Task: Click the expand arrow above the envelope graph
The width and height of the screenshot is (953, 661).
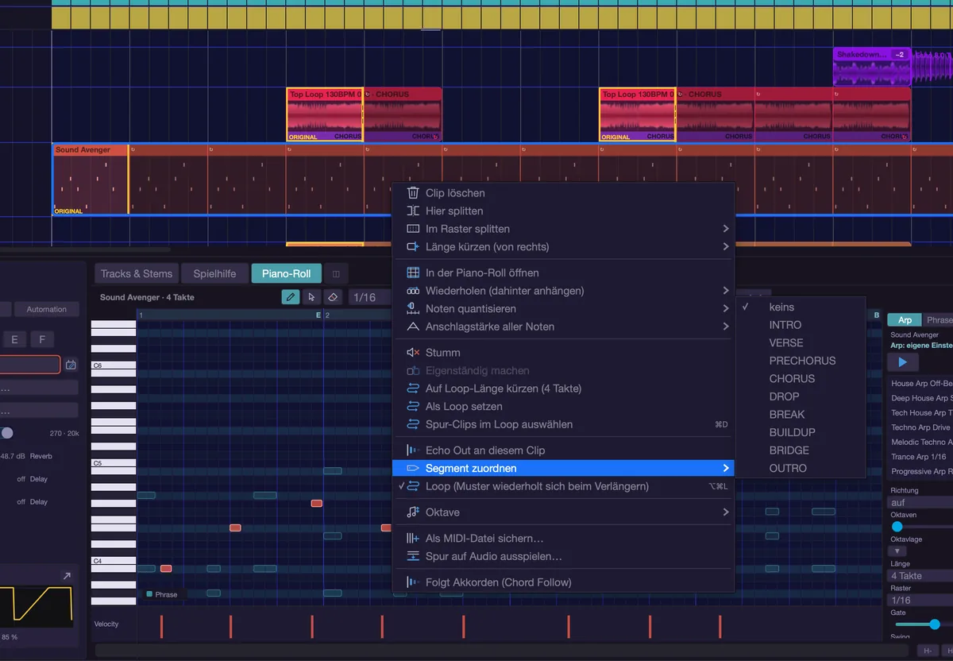Action: point(67,576)
